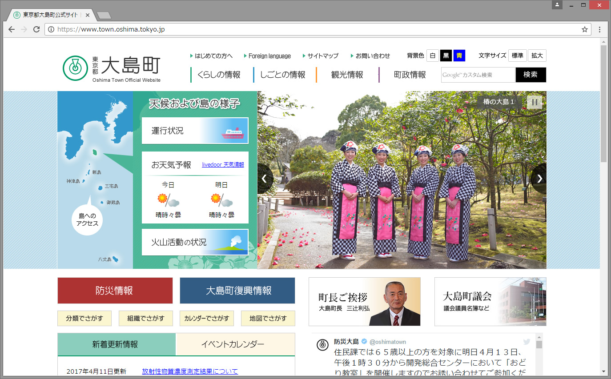Show the next slideshow photo
The image size is (611, 379).
pyautogui.click(x=539, y=179)
